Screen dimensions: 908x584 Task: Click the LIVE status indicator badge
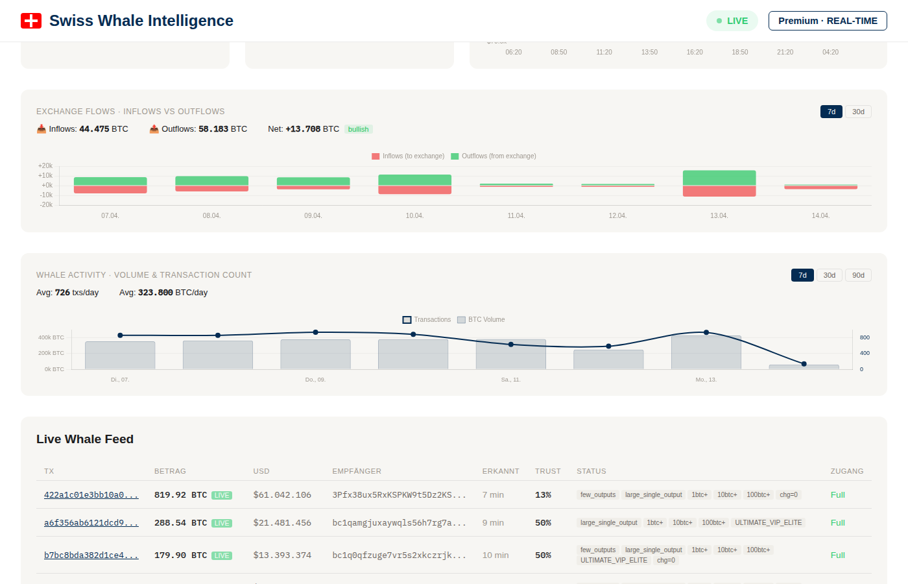[x=732, y=20]
